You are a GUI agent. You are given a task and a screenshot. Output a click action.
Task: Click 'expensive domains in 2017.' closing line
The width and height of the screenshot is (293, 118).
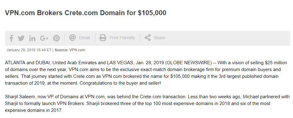tap(34, 110)
